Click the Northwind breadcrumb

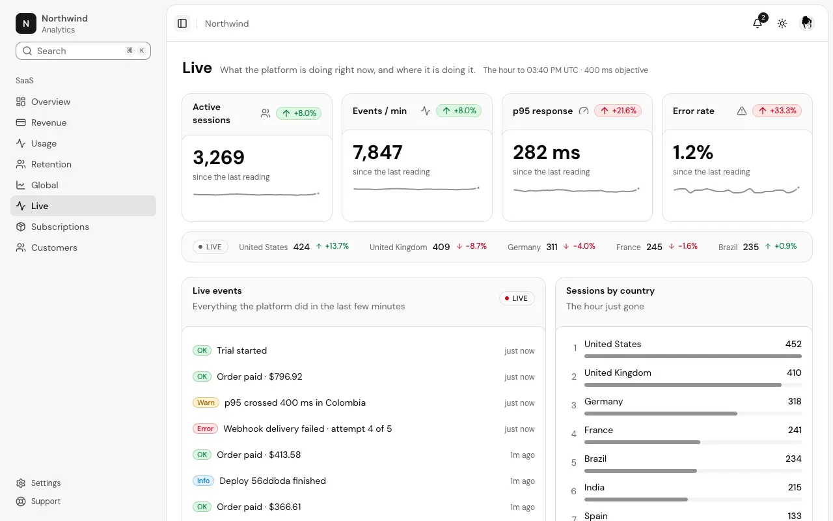click(226, 23)
